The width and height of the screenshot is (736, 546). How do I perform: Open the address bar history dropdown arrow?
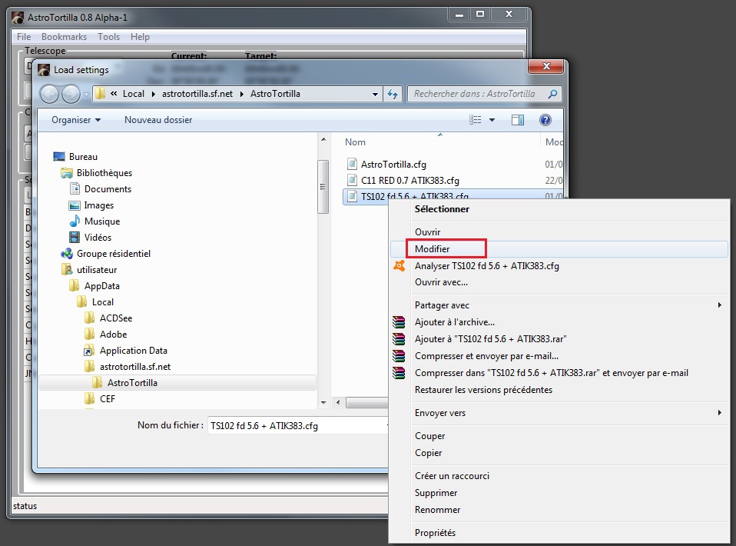(x=375, y=94)
